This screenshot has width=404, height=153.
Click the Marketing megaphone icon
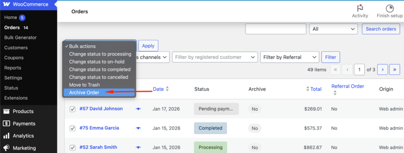(6, 148)
